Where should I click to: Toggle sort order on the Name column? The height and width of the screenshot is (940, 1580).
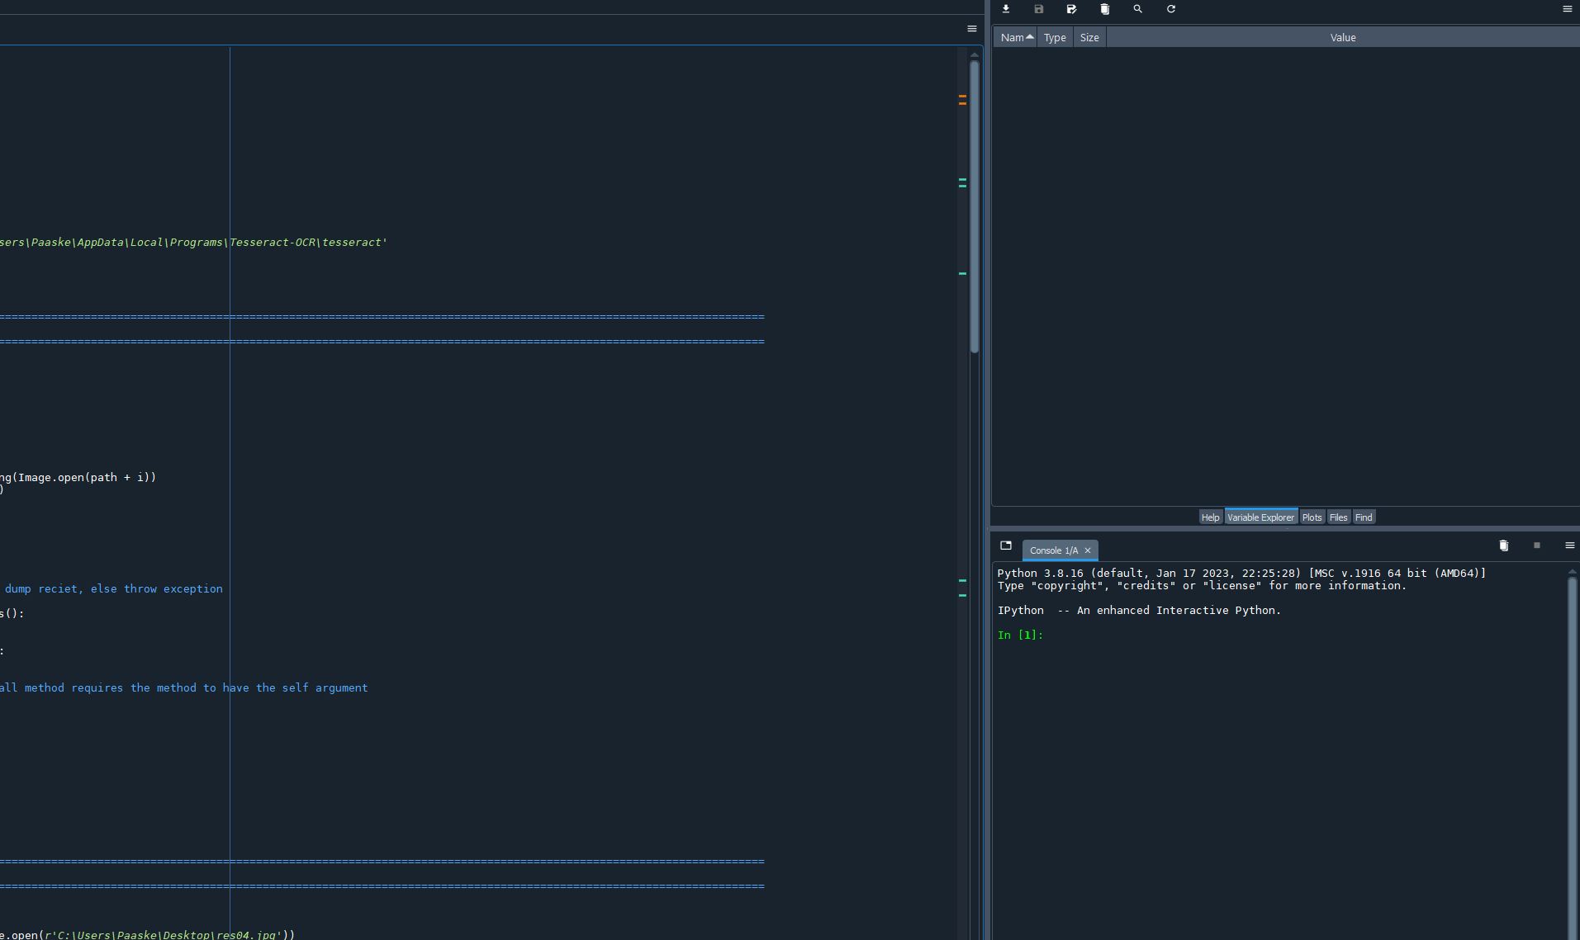point(1014,37)
